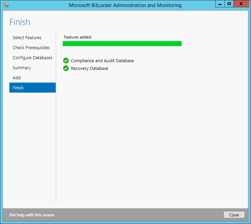Click green checkmark beside Recovery Database

point(66,68)
